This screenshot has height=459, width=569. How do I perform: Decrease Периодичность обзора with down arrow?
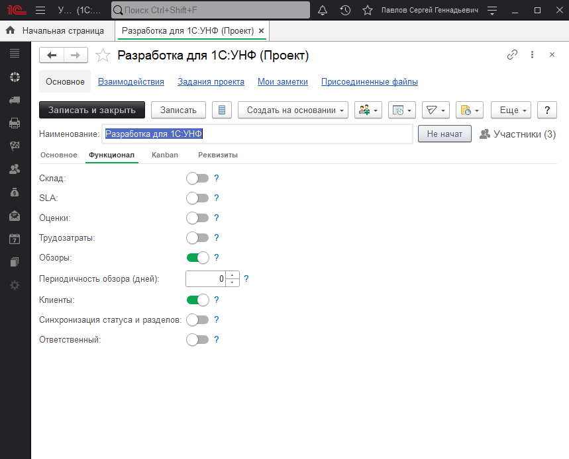[233, 282]
